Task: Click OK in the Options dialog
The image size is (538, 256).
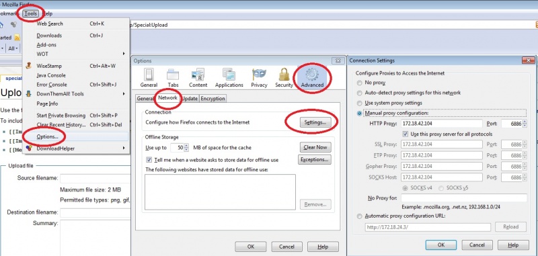Action: pos(250,247)
